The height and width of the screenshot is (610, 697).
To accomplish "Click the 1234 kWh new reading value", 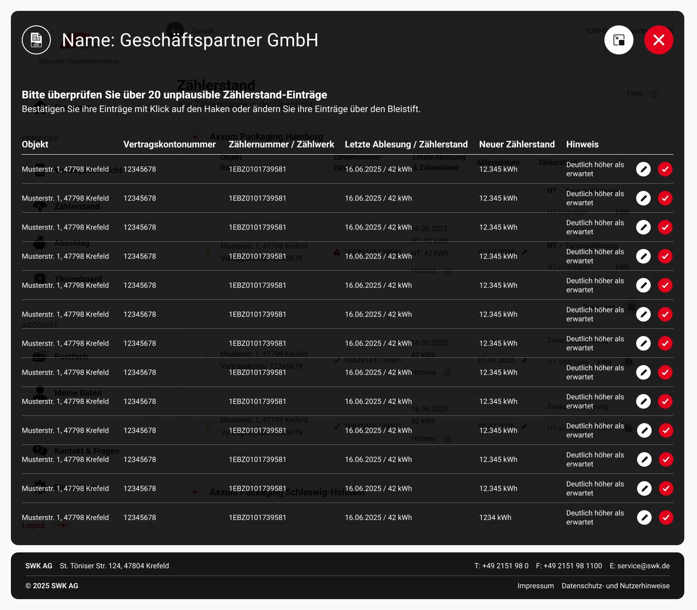I will 495,517.
